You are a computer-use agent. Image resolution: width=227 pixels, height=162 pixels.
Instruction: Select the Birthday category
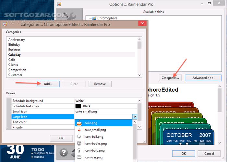click(14, 45)
